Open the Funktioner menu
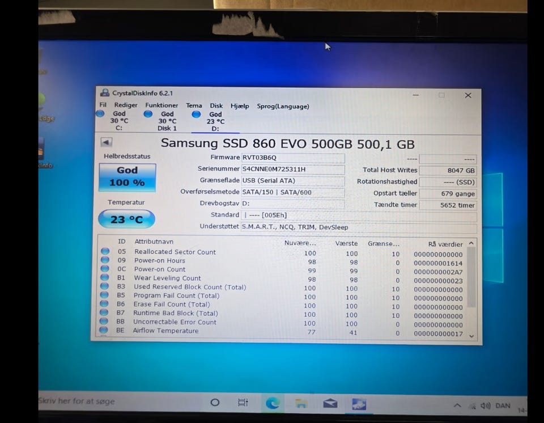The height and width of the screenshot is (423, 544). coord(161,105)
